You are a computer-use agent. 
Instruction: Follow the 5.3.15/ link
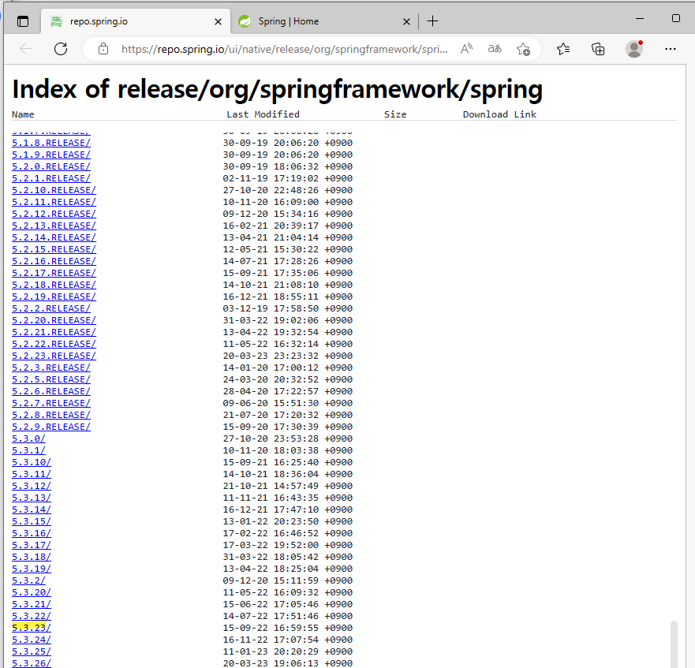[x=31, y=521]
